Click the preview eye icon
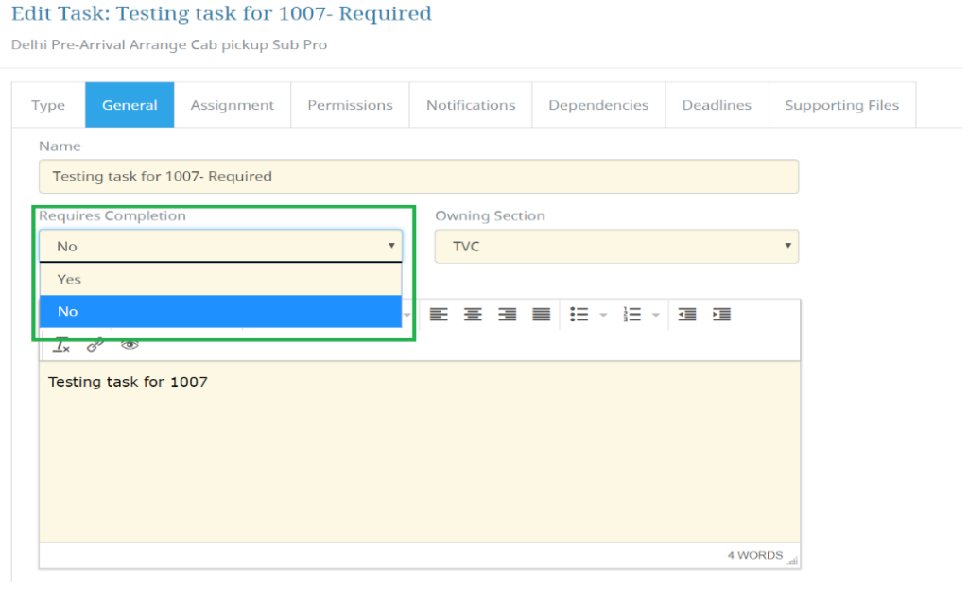Image resolution: width=968 pixels, height=603 pixels. pyautogui.click(x=130, y=344)
